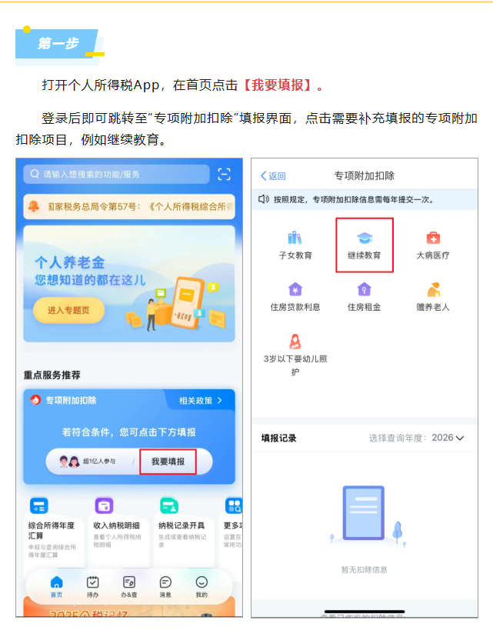Tap the scan QR code icon
The width and height of the screenshot is (493, 630).
[225, 175]
